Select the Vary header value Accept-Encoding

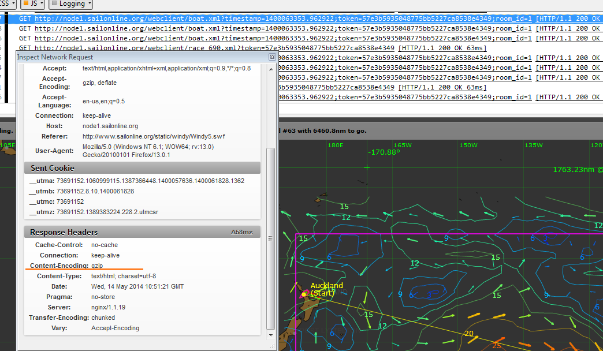[x=115, y=328]
